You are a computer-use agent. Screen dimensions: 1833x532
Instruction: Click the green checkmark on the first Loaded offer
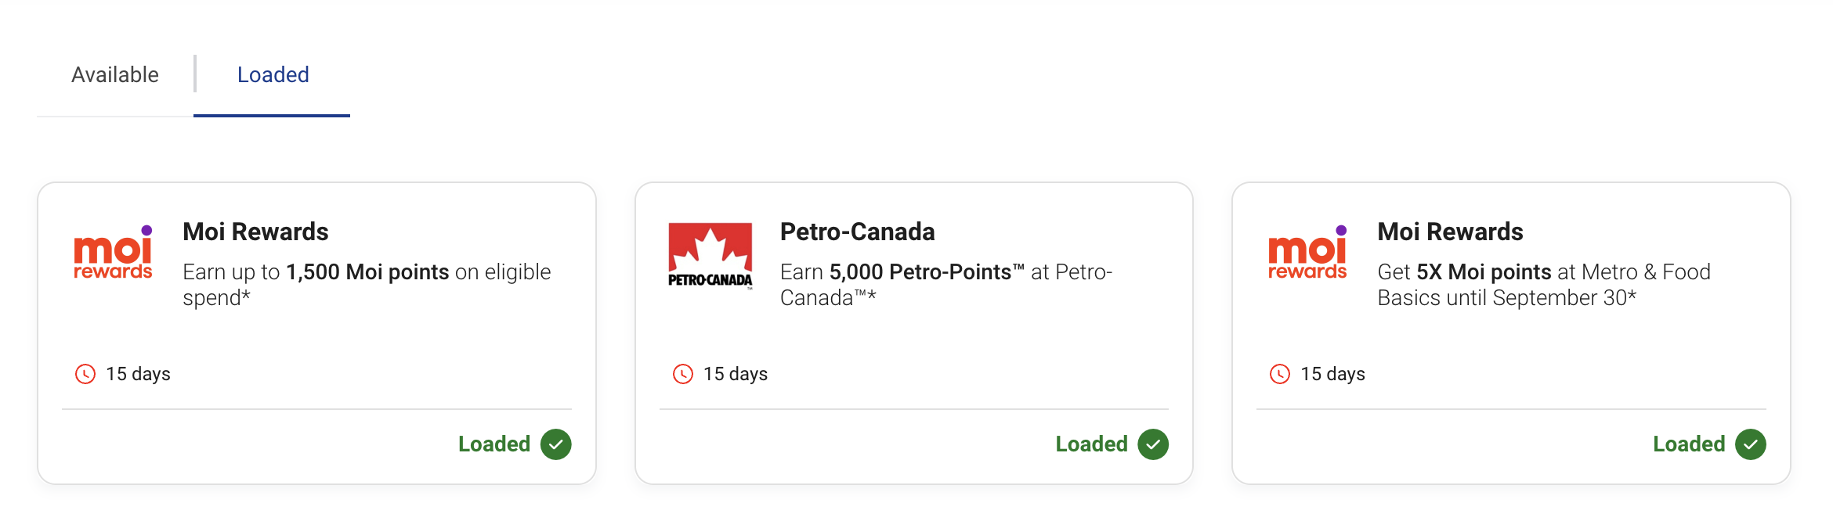point(557,444)
